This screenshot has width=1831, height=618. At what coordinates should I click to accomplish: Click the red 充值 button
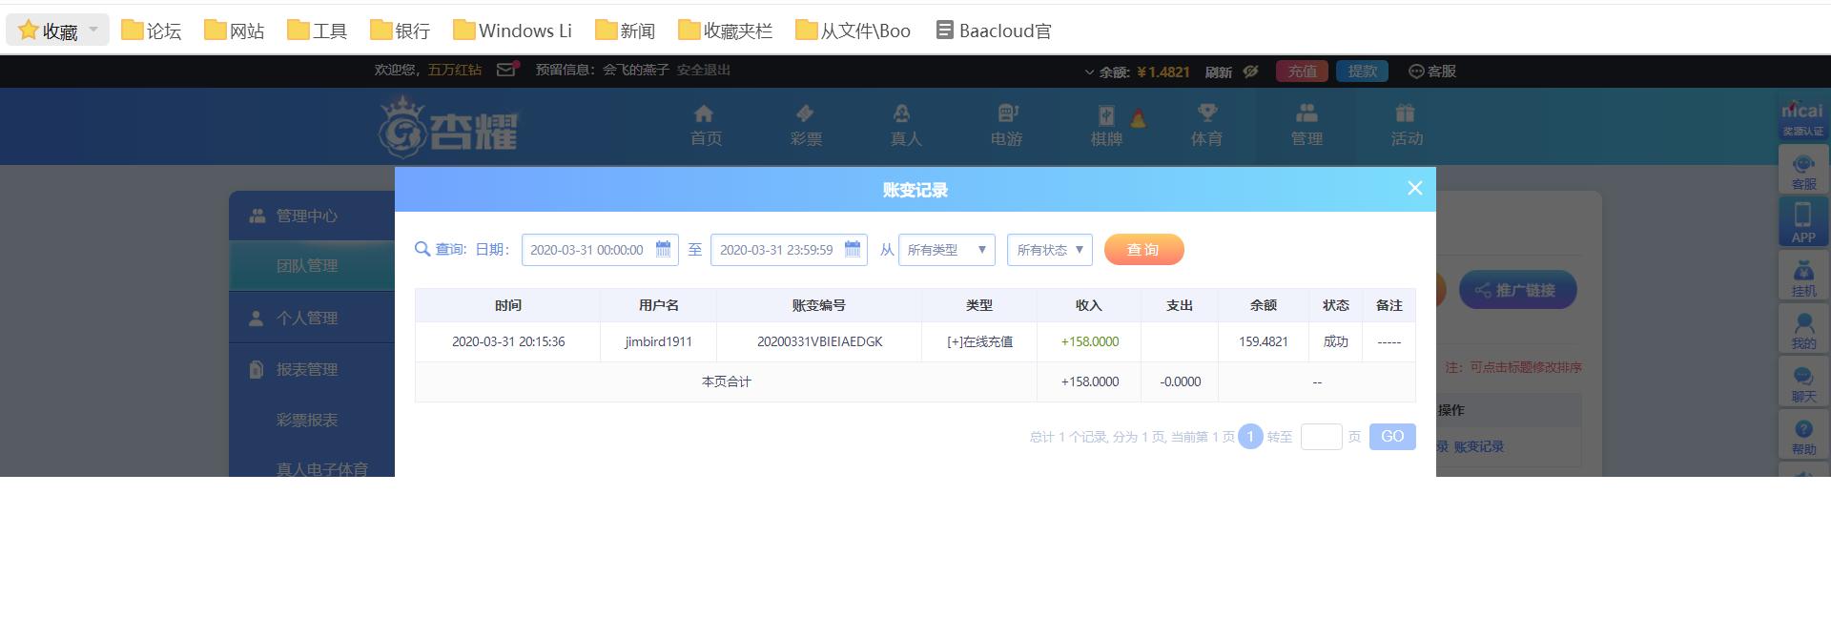1302,72
